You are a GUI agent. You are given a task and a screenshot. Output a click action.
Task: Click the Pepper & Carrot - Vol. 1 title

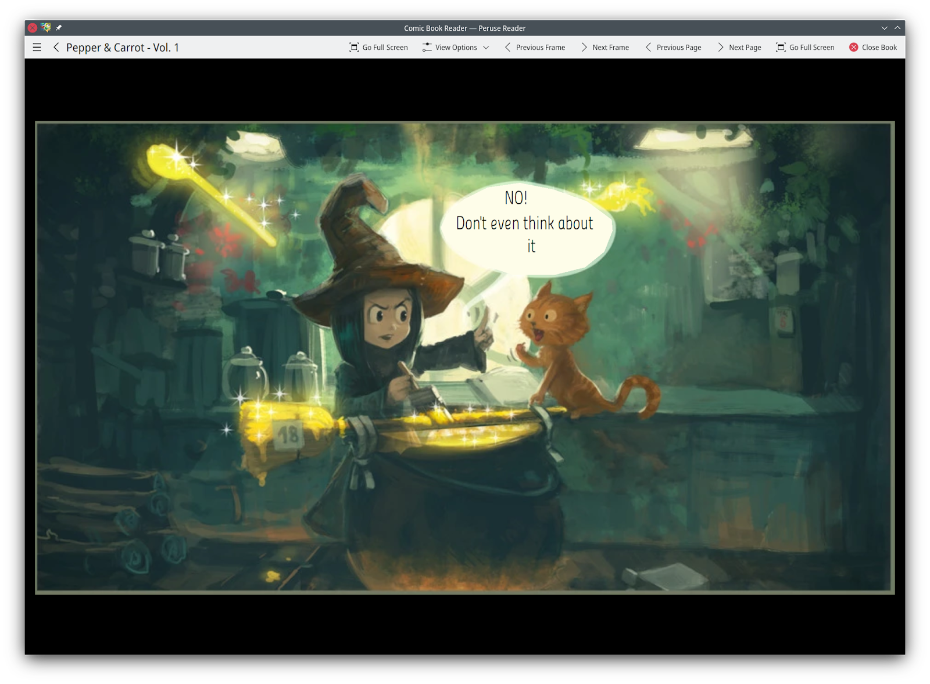click(x=123, y=48)
